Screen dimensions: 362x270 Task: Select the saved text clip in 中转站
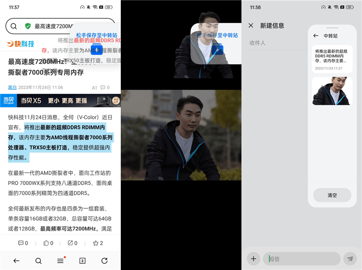[x=332, y=59]
